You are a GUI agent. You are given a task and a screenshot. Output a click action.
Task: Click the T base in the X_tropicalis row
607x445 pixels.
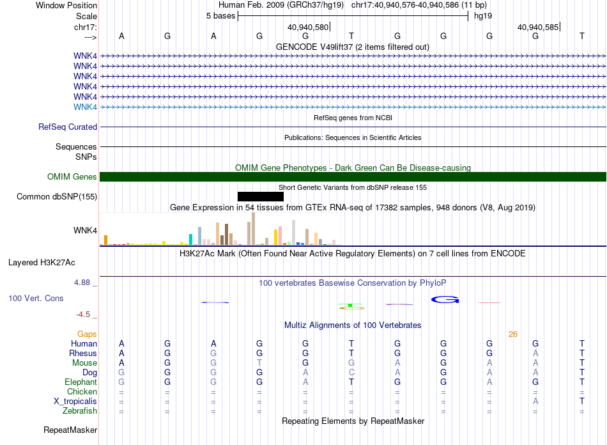click(581, 402)
